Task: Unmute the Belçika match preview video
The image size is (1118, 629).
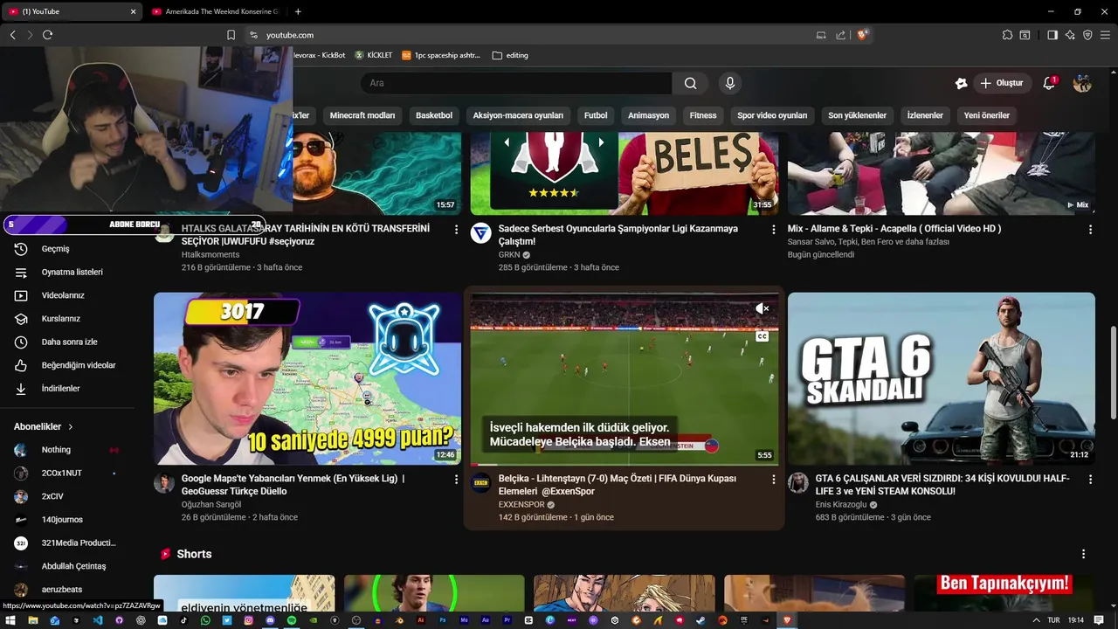Action: coord(762,308)
